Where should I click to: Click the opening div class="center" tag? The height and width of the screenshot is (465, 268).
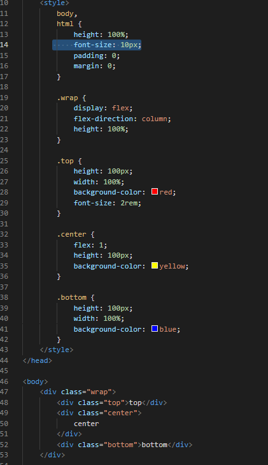click(99, 413)
